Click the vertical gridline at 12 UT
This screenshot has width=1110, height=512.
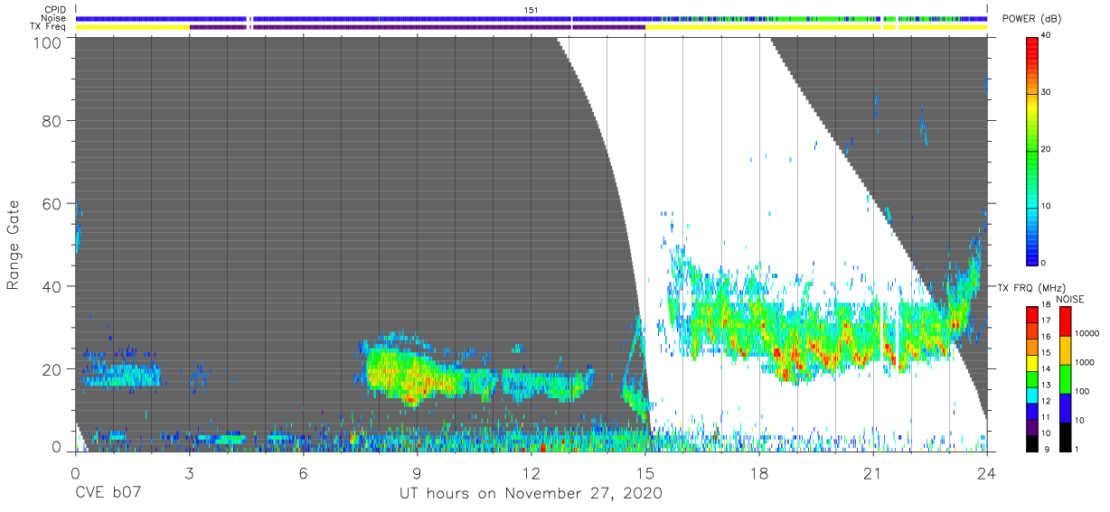pos(531,244)
